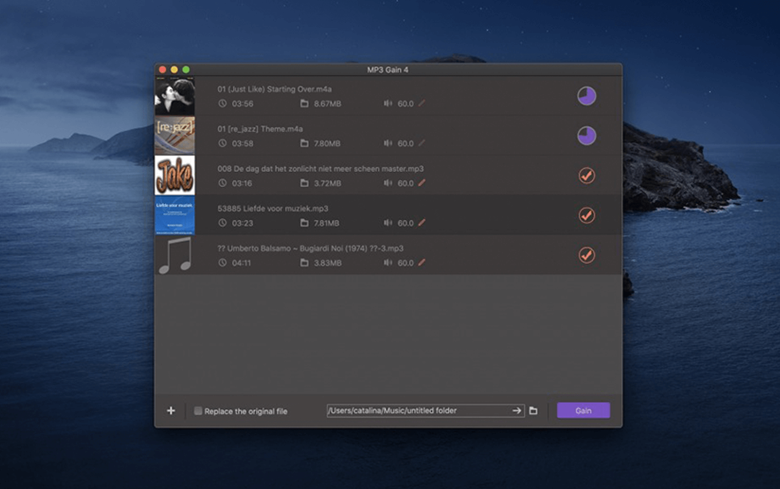Image resolution: width=780 pixels, height=489 pixels.
Task: Click the 03:23 duration text
Action: click(x=243, y=223)
